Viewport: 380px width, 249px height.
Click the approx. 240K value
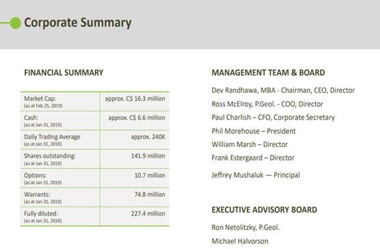coord(148,137)
